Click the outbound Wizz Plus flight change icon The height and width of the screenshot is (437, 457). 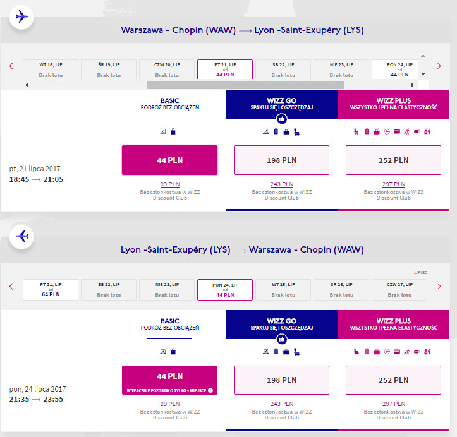point(387,131)
